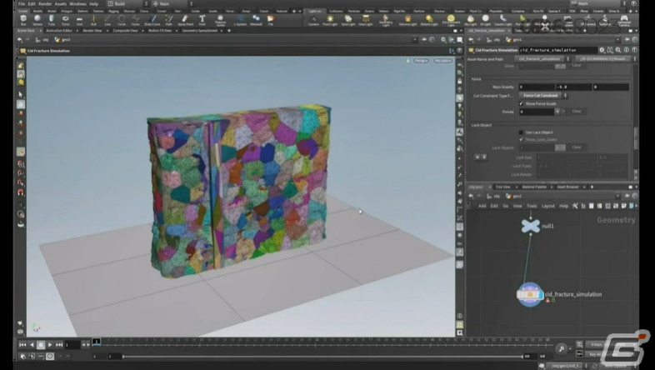This screenshot has height=370, width=655.
Task: Toggle the Show Force Guide checkbox
Action: (x=521, y=103)
